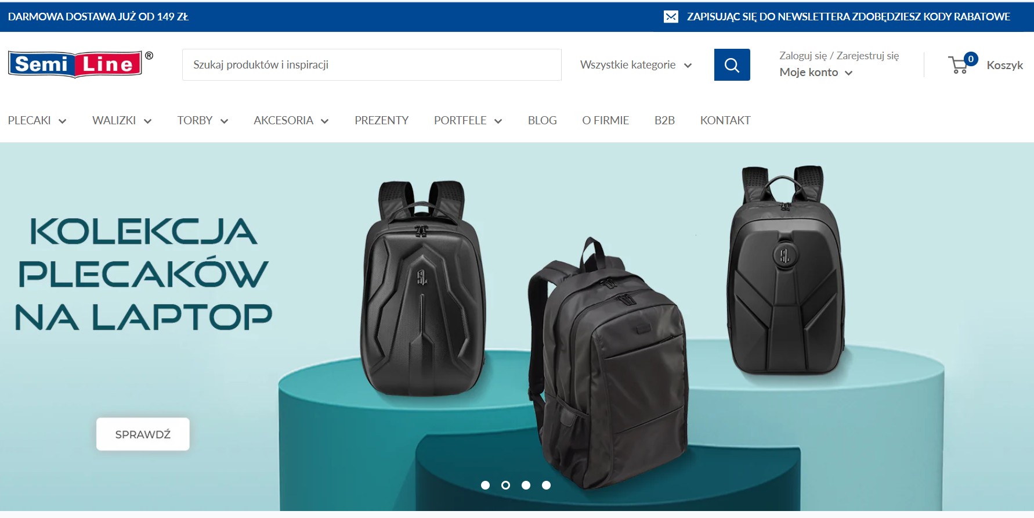Open the KONTAKT link
The width and height of the screenshot is (1034, 518).
click(x=725, y=120)
